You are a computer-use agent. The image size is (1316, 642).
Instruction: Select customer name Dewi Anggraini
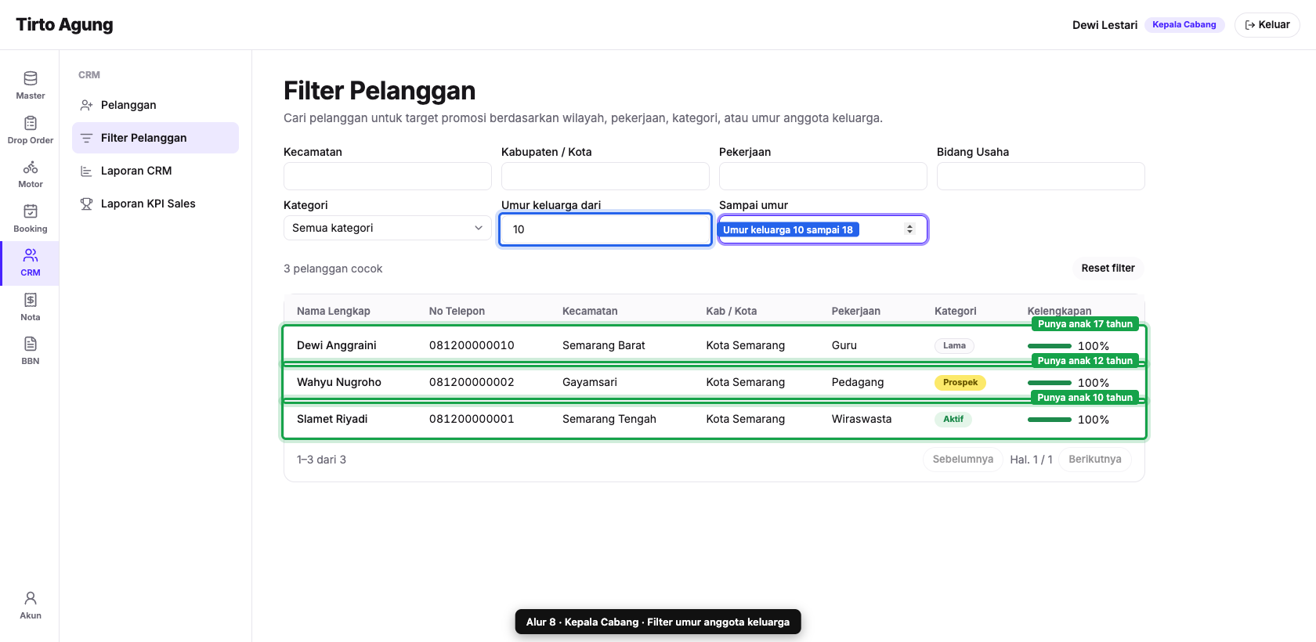point(337,345)
